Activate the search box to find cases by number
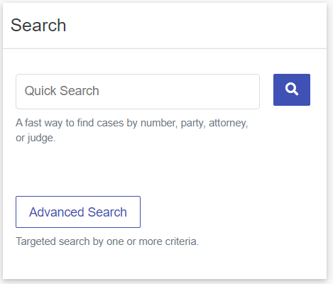The image size is (333, 284). 138,92
